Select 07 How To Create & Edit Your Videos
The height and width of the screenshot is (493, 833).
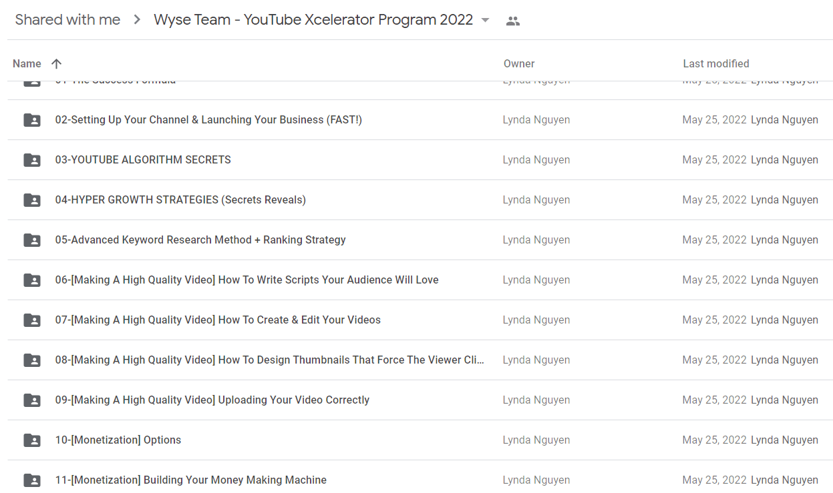click(218, 320)
